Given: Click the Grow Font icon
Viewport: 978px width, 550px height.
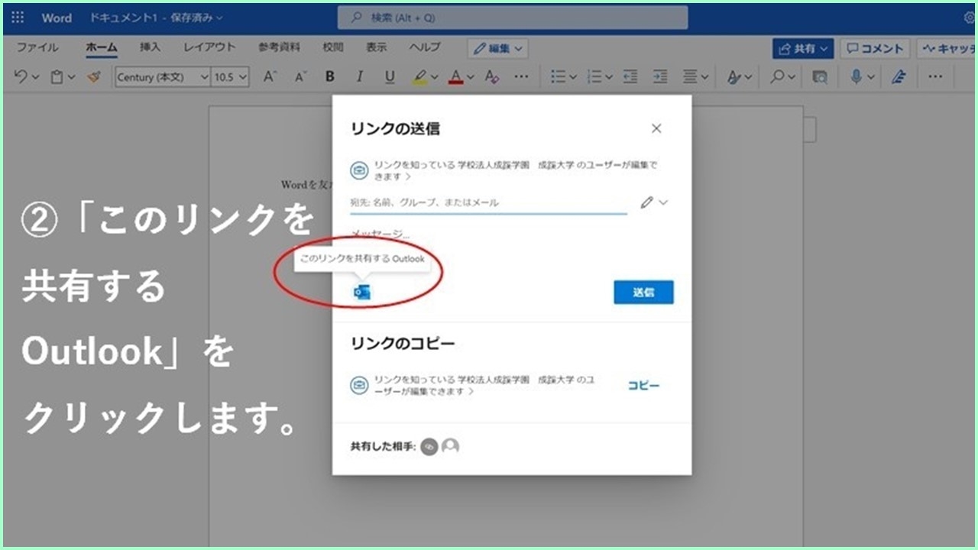Looking at the screenshot, I should click(x=269, y=76).
